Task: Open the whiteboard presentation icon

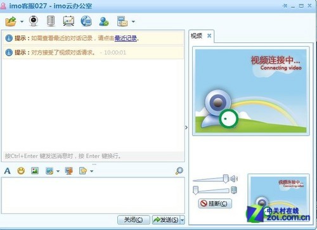Action: click(x=68, y=21)
